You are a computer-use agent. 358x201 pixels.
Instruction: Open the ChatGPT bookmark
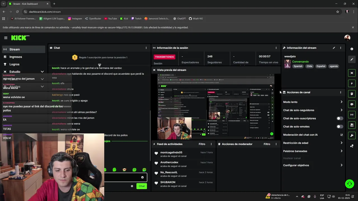point(179,19)
